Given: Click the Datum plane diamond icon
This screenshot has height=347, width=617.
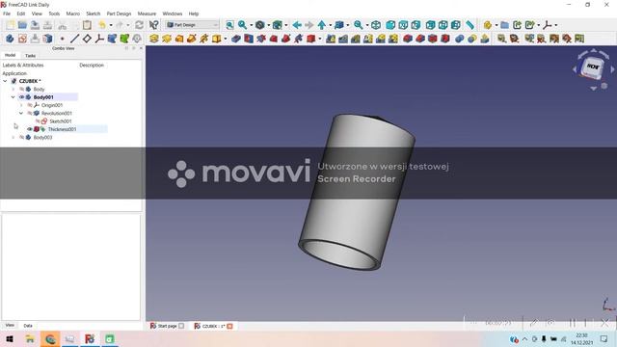Looking at the screenshot, I should click(x=87, y=39).
